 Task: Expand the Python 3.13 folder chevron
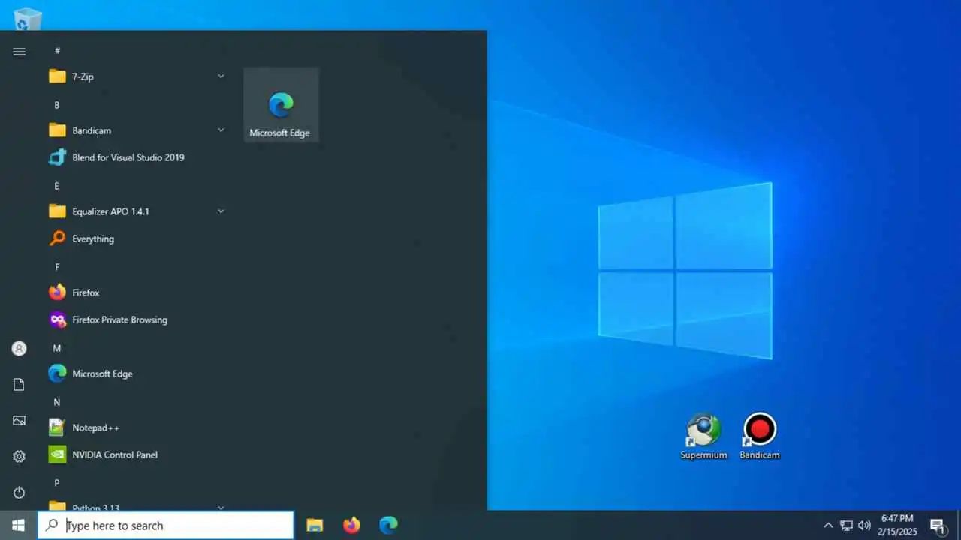[221, 507]
